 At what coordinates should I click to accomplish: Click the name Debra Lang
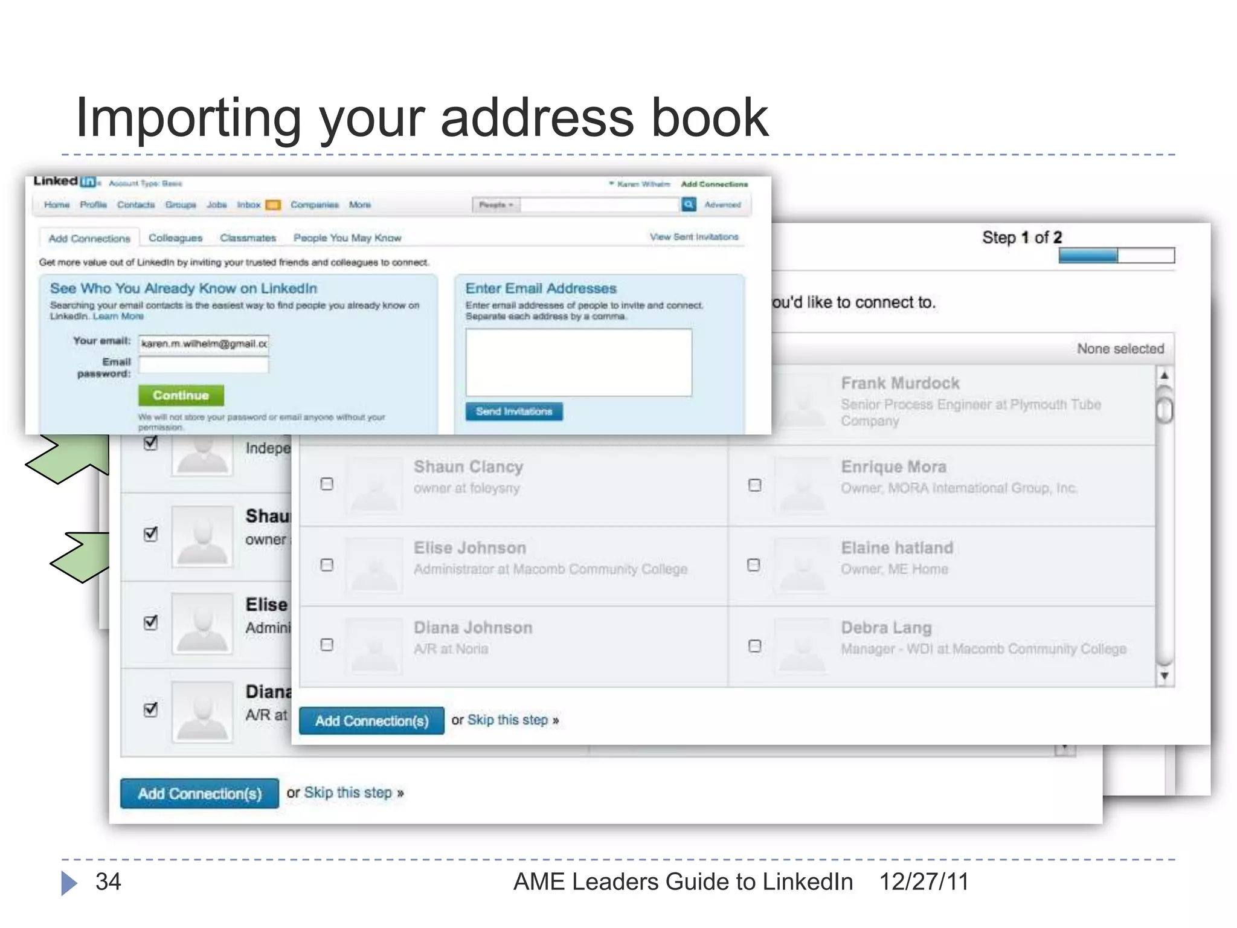coord(886,627)
